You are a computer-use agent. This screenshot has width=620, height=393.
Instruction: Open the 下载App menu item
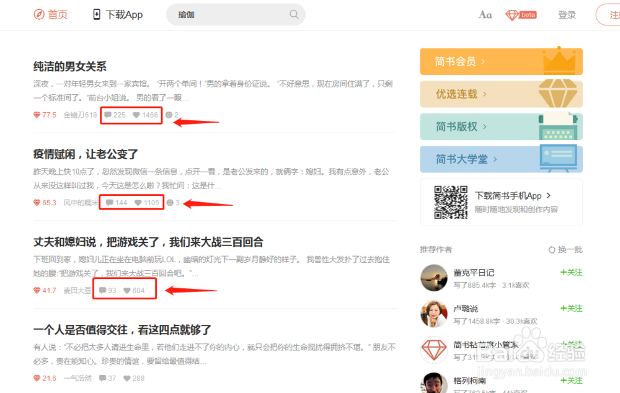(x=118, y=15)
